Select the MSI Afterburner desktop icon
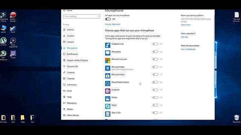 3,55
